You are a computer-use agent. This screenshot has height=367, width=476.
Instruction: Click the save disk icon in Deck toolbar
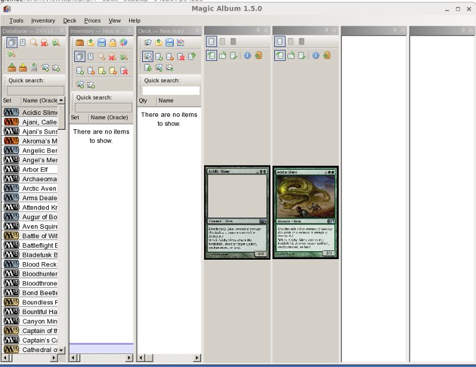(170, 42)
